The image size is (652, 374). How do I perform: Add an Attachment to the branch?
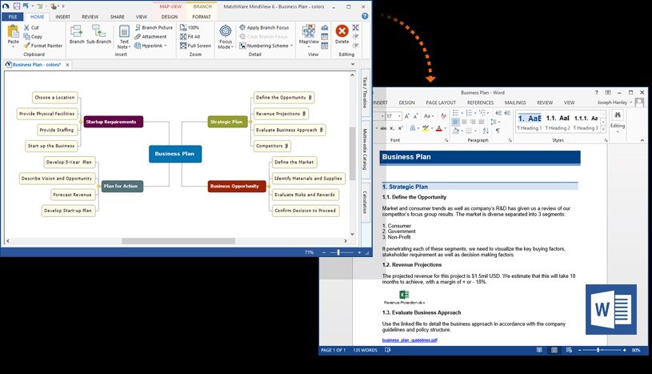click(x=150, y=37)
